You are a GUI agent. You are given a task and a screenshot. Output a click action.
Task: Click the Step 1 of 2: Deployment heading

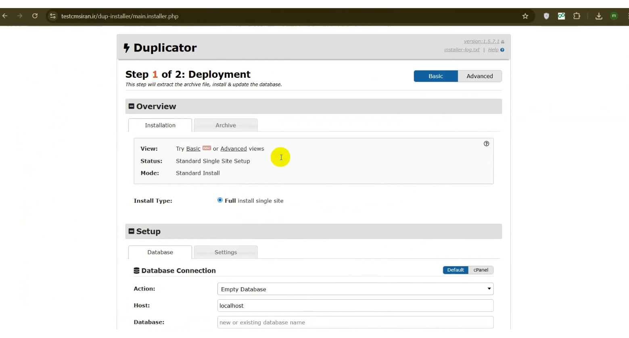tap(188, 75)
